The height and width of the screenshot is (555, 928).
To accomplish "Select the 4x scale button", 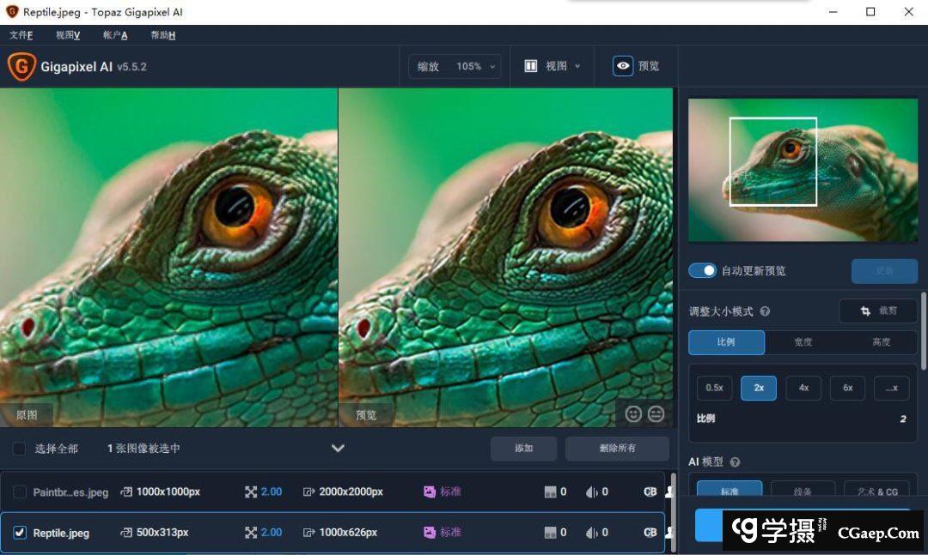I will pos(803,388).
